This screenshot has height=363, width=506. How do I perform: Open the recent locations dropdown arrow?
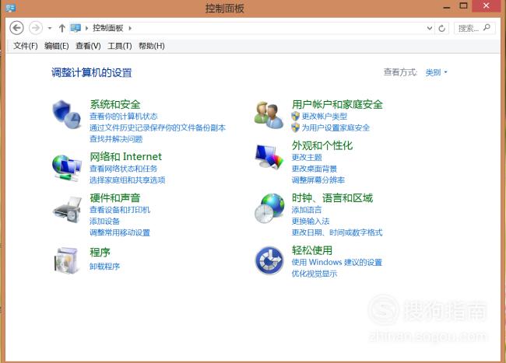50,28
